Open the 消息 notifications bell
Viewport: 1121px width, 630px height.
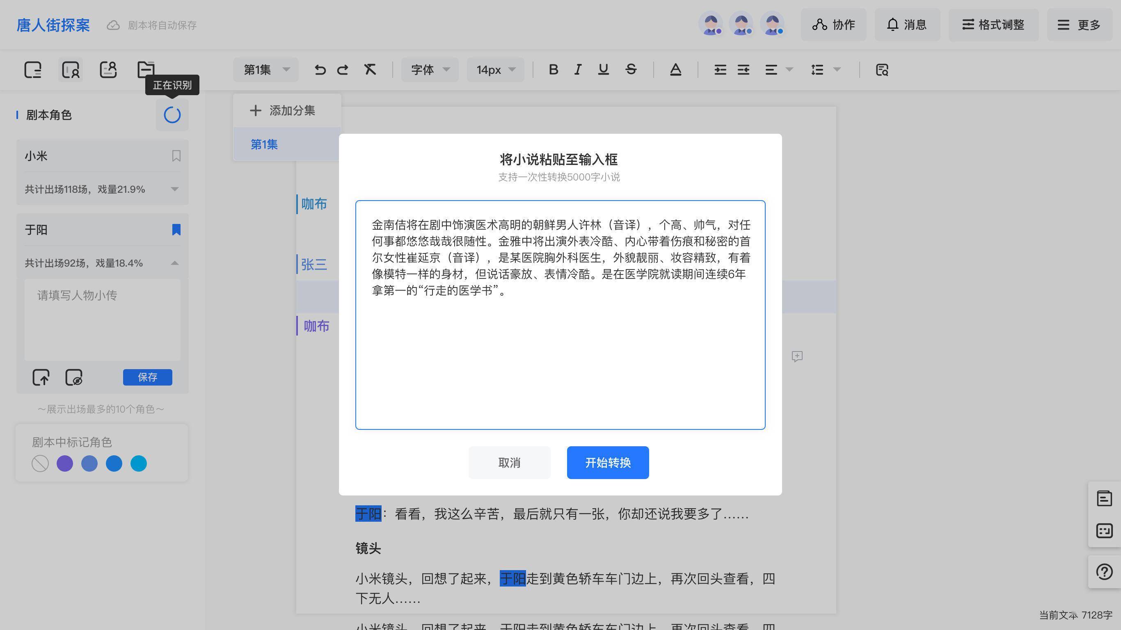(x=907, y=25)
